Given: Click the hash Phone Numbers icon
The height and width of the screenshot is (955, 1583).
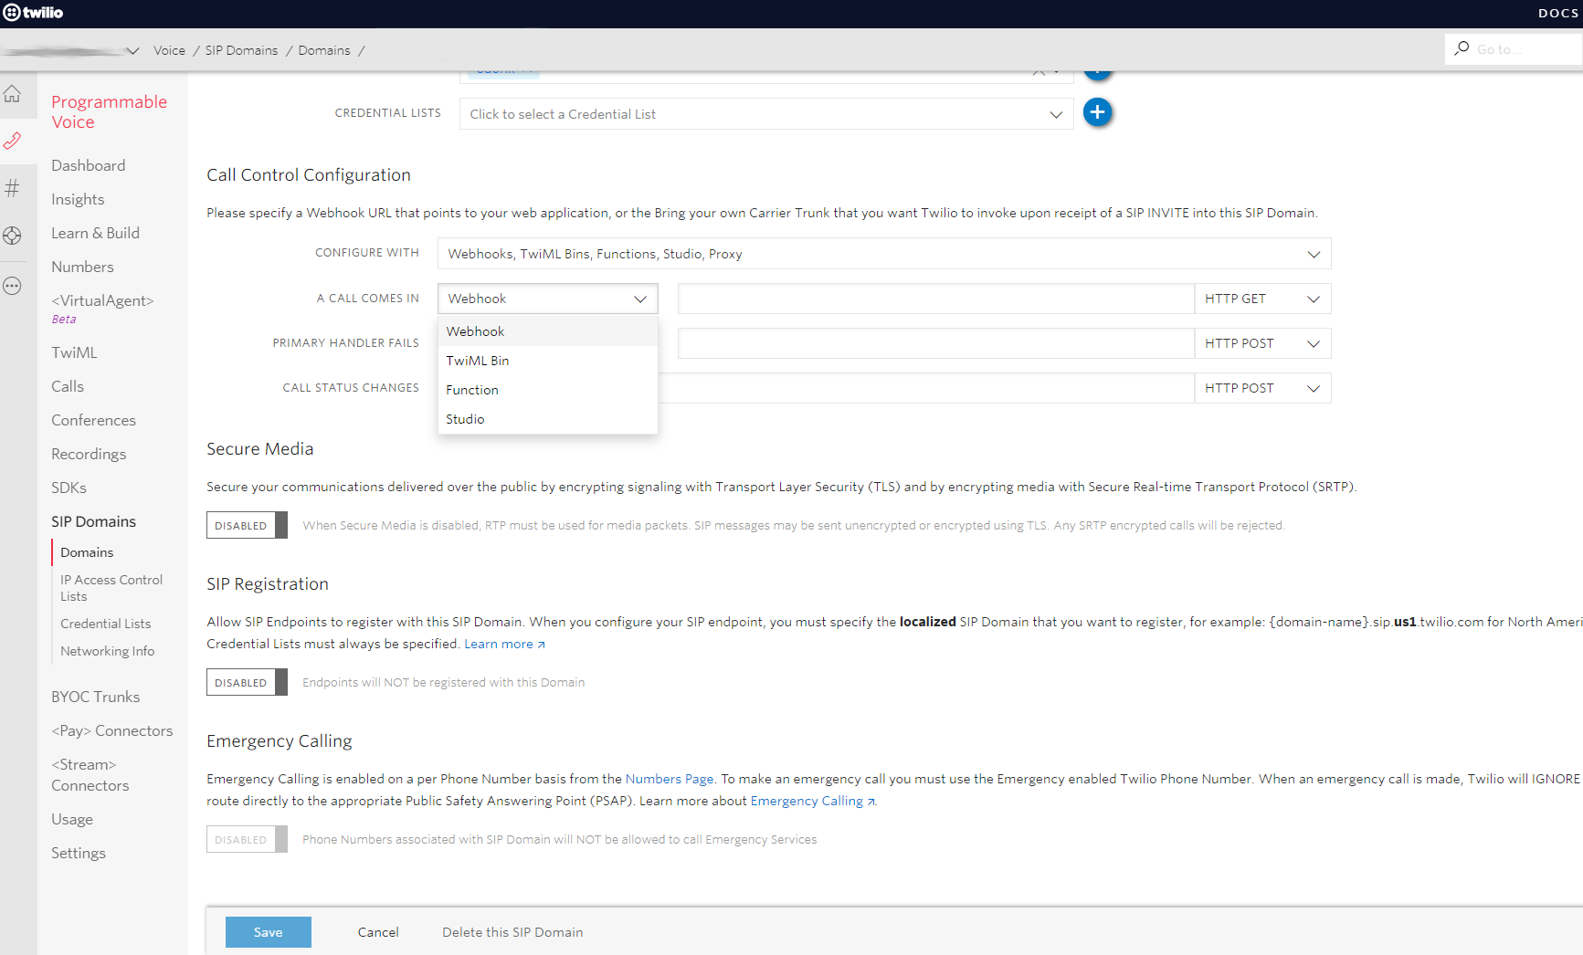Looking at the screenshot, I should [13, 188].
